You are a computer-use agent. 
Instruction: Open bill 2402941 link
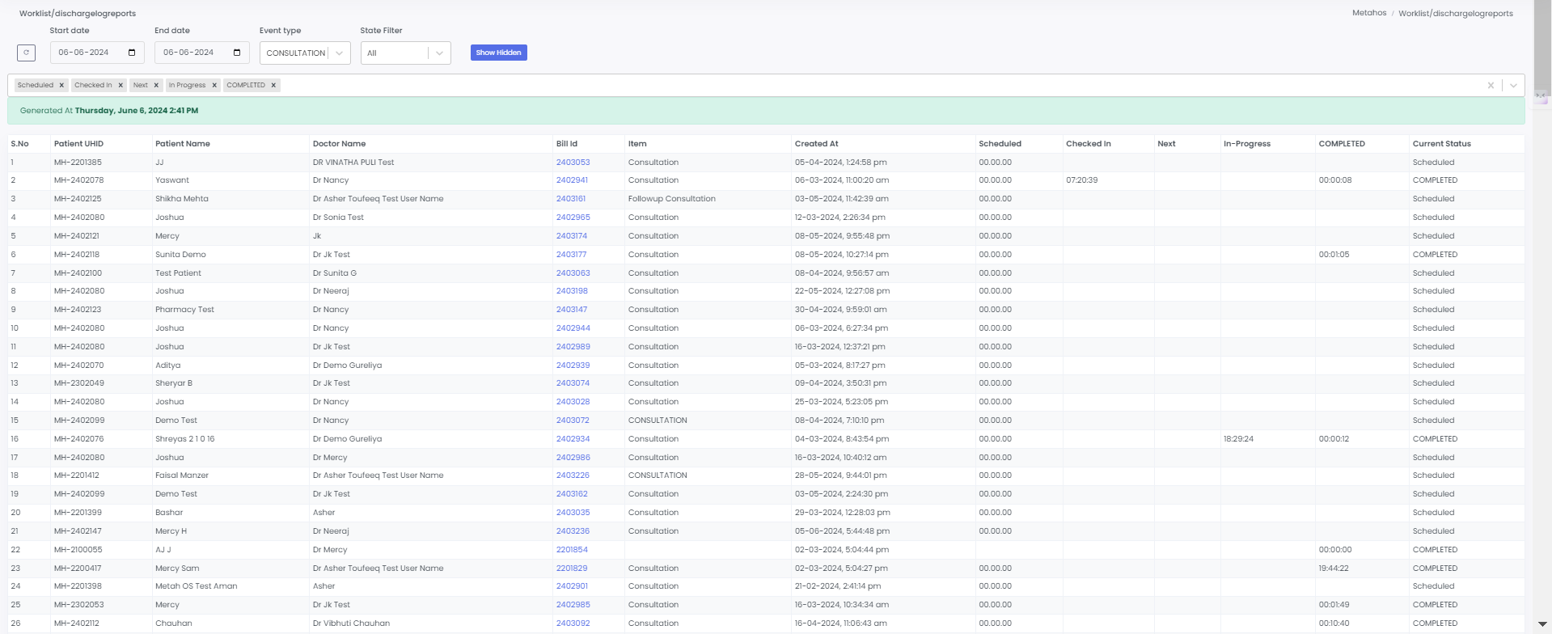(572, 180)
